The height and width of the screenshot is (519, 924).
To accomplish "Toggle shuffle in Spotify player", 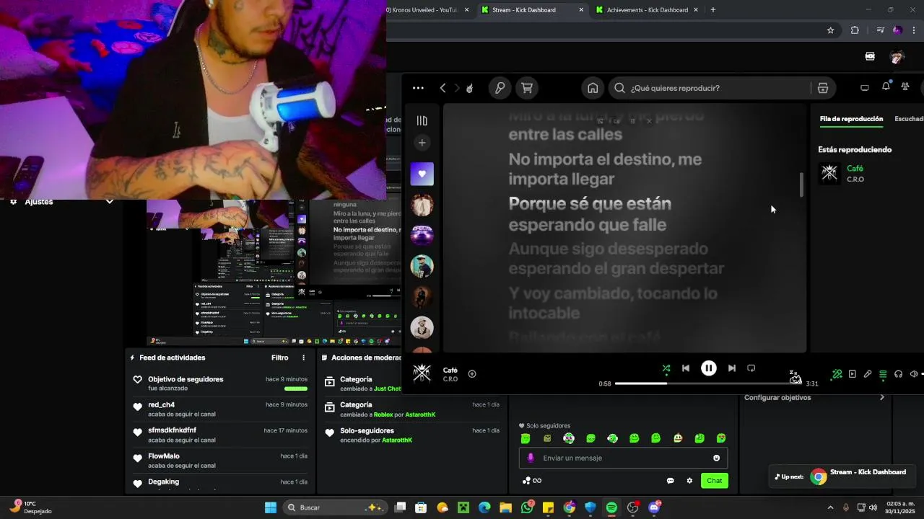I will point(666,368).
